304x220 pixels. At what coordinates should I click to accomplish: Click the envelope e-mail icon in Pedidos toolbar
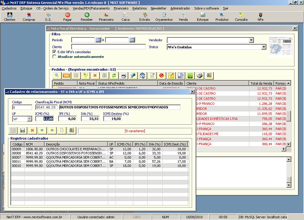[142, 76]
